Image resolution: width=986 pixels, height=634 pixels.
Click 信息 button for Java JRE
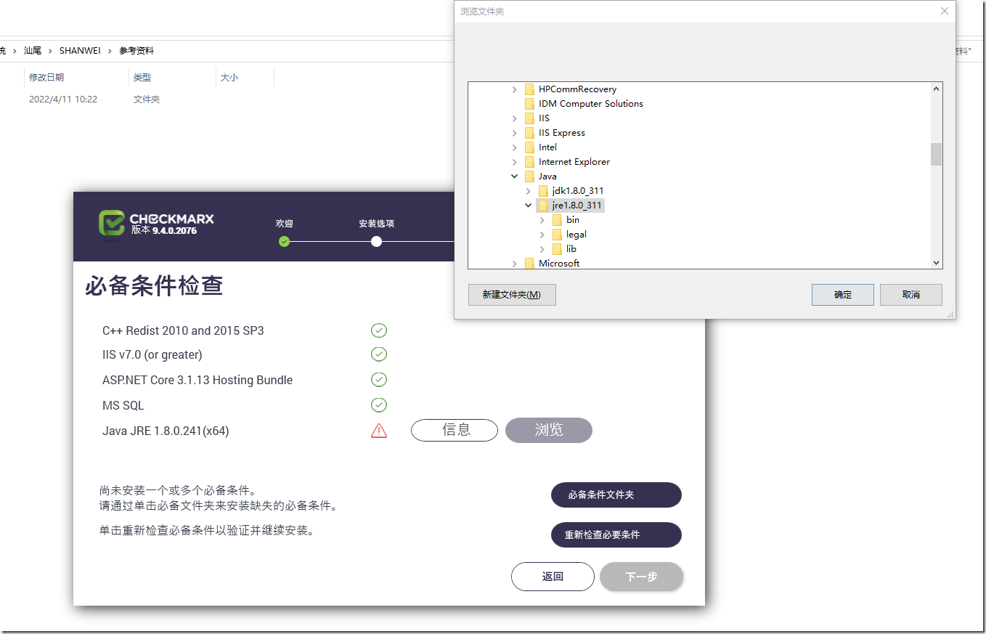tap(455, 430)
